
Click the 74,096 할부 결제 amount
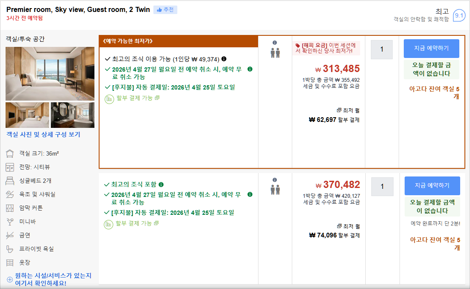coord(335,235)
